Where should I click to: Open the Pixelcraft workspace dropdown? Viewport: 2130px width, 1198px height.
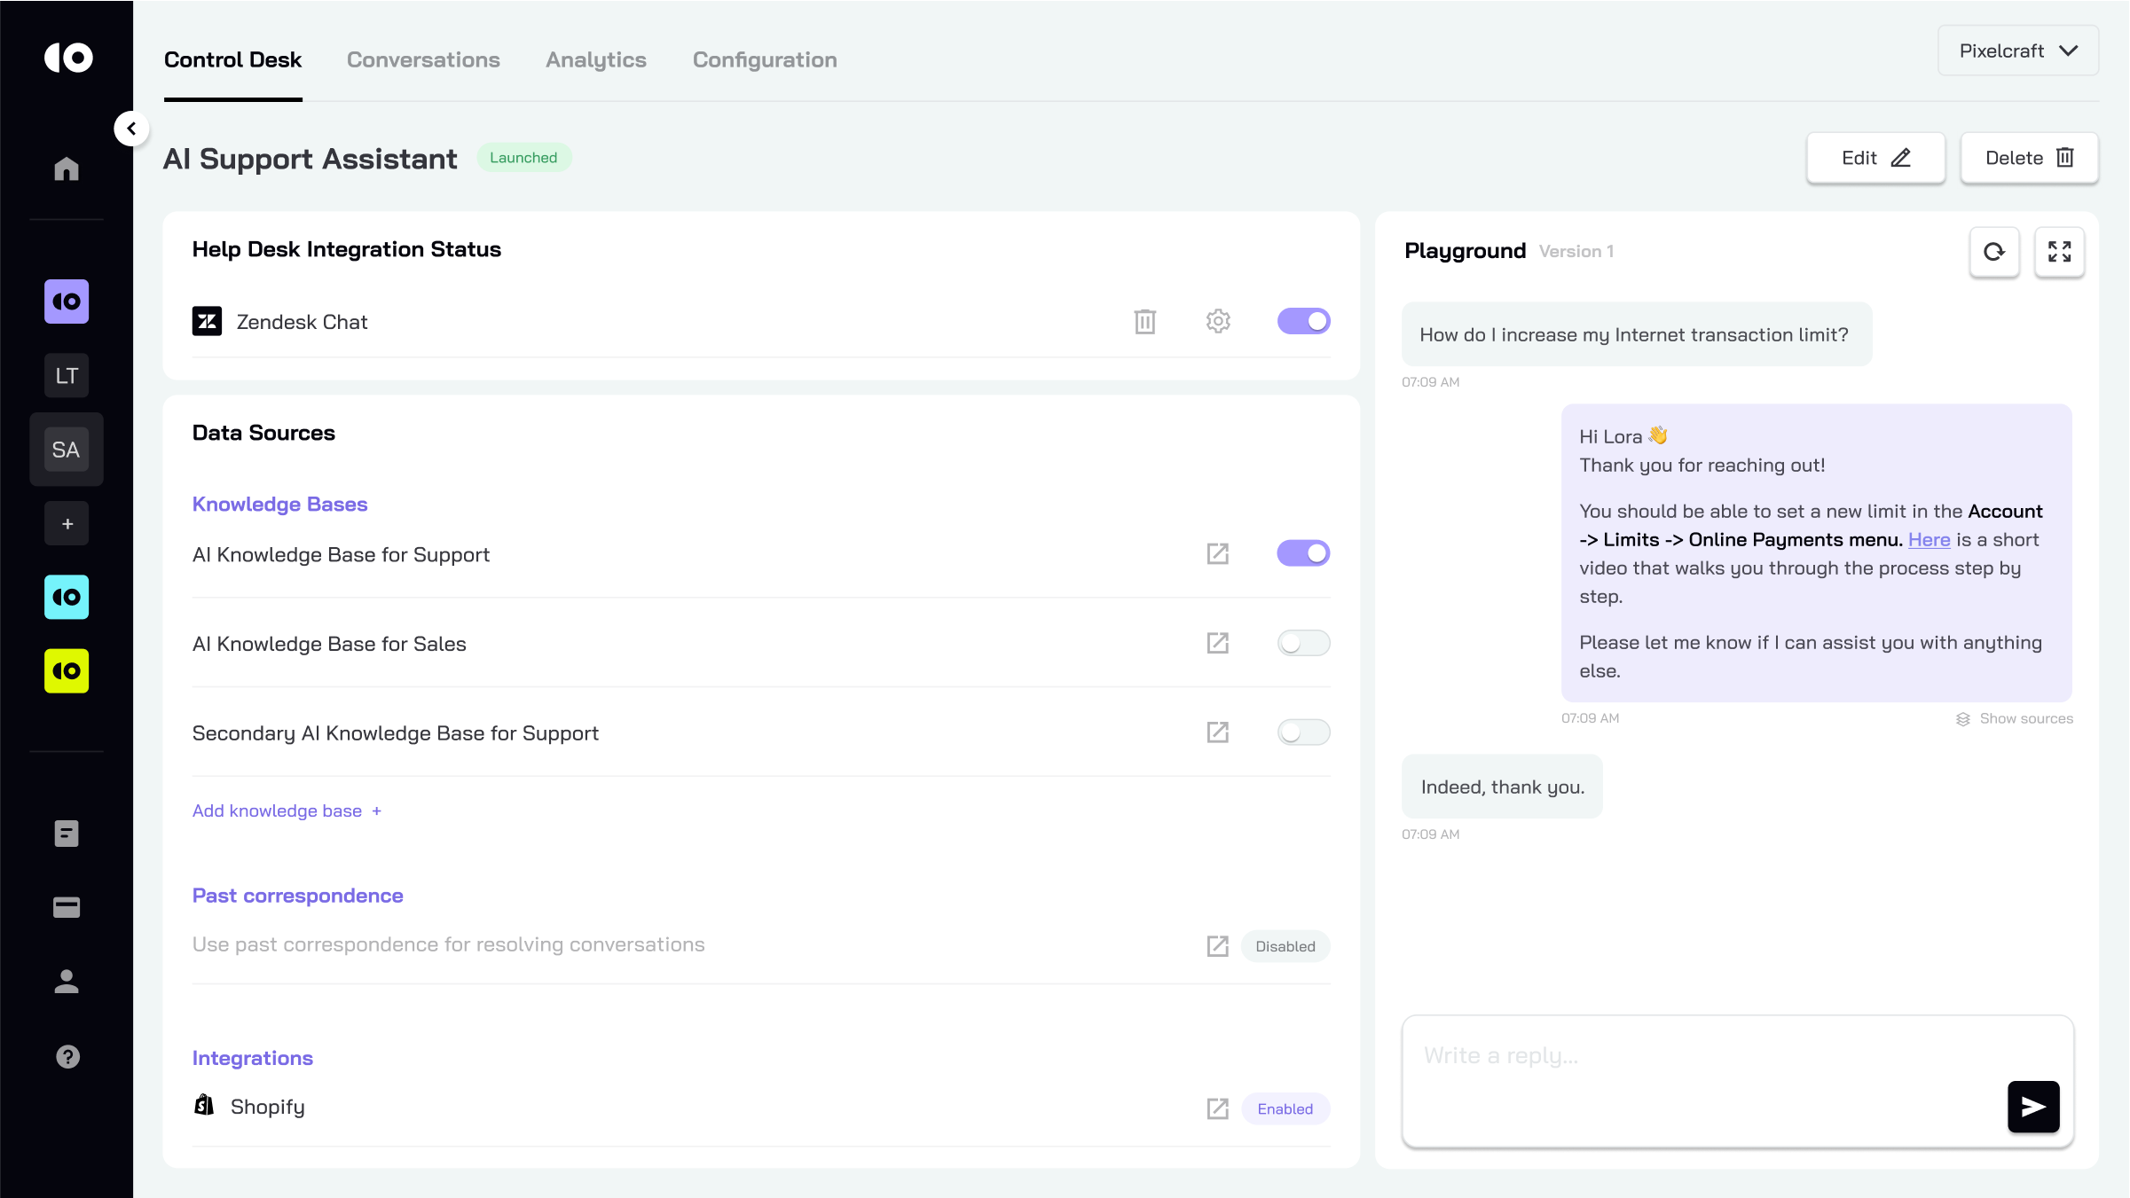coord(2017,51)
